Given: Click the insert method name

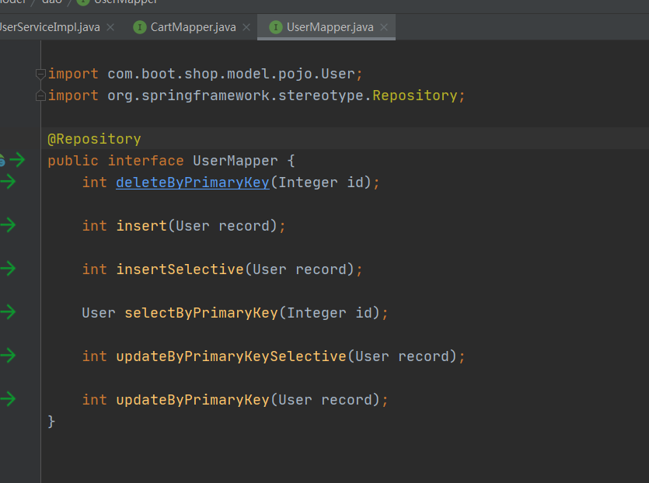Looking at the screenshot, I should 141,226.
